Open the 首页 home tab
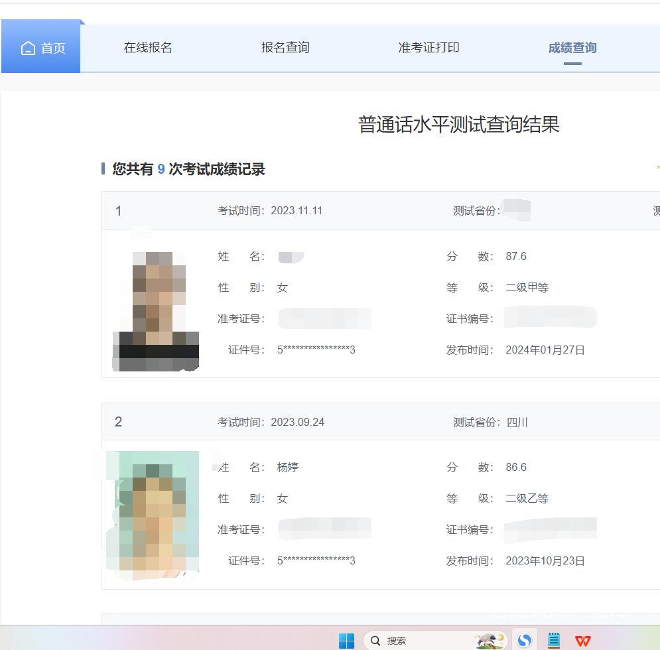 [41, 48]
